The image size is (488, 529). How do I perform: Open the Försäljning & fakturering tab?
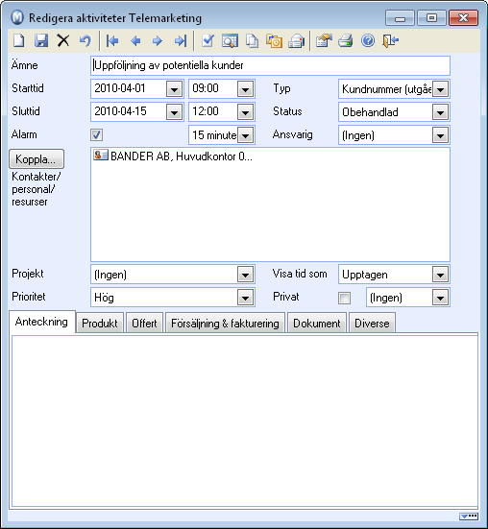tap(225, 324)
